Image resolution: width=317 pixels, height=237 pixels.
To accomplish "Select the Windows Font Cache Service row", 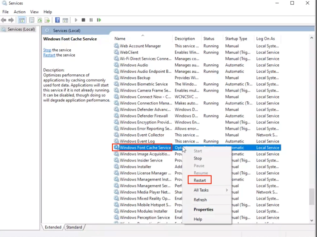I will (x=197, y=148).
